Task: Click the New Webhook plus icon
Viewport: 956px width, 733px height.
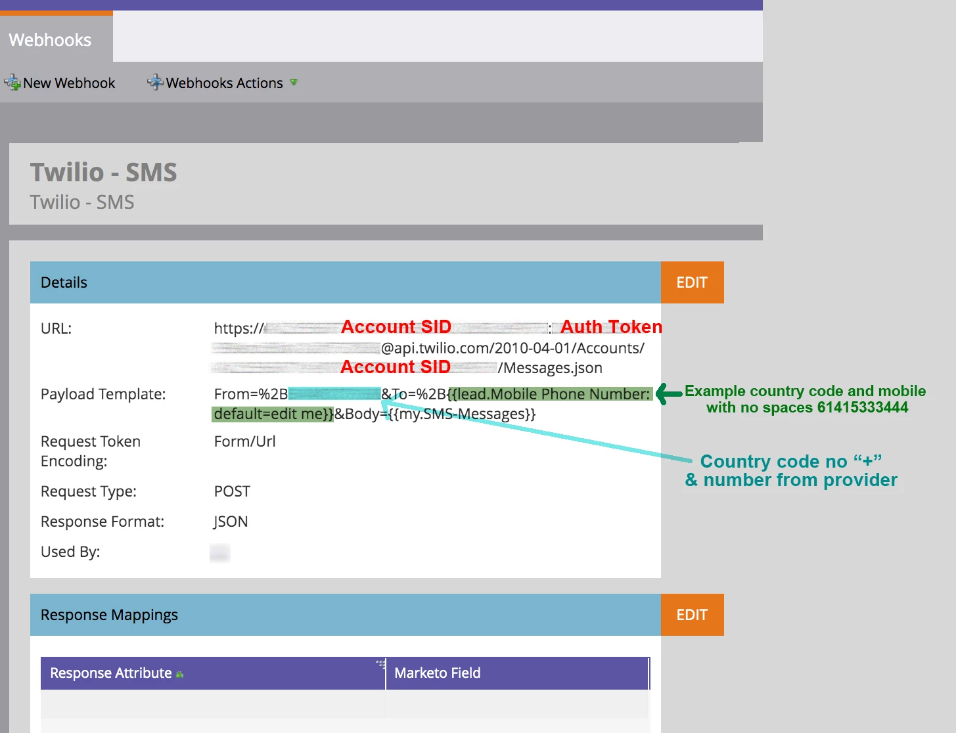Action: coord(12,83)
